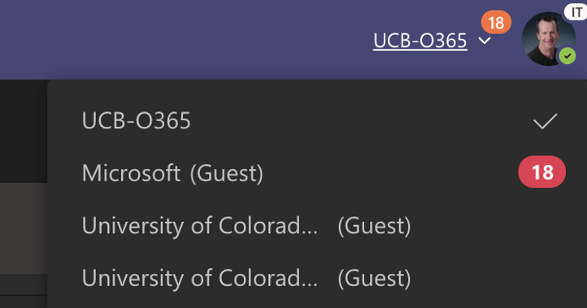Click the word Microsoft in the list
587x308 pixels.
click(131, 173)
